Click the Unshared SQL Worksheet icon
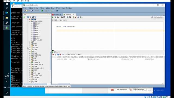The height and width of the screenshot is (98, 174). click(73, 17)
